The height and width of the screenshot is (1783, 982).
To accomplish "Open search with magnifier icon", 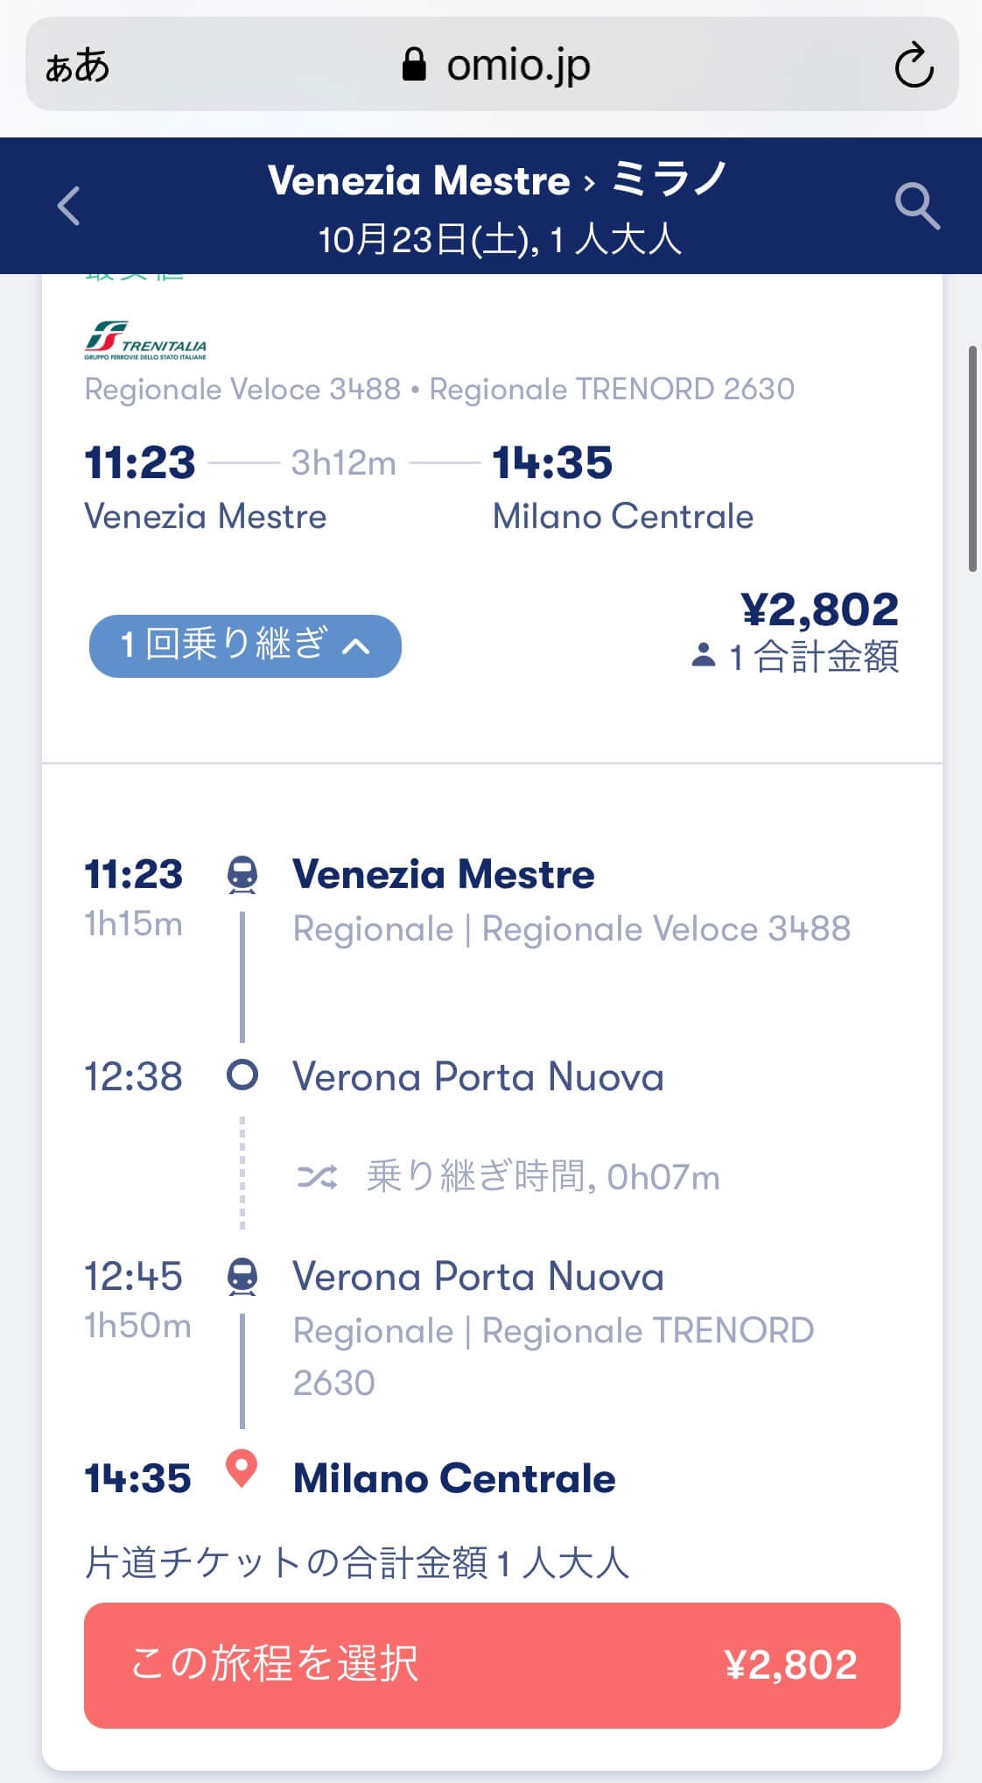I will [916, 207].
